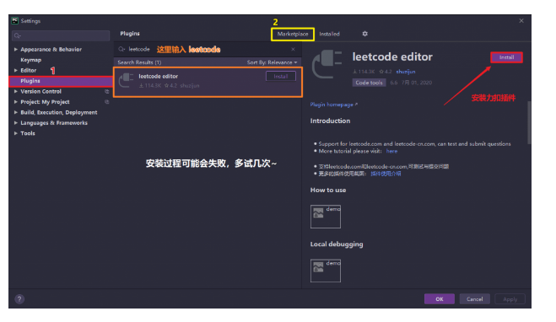Click the PyCharm logo in the title bar

(15, 21)
